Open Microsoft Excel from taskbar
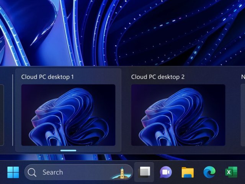The width and height of the screenshot is (245, 184). (x=231, y=172)
